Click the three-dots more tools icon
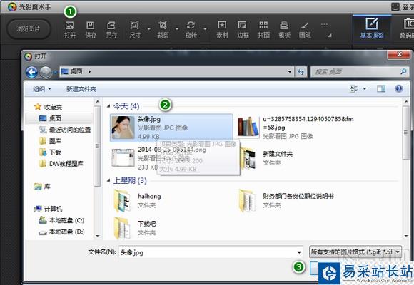Viewport: 414px width, 285px height. [x=324, y=24]
